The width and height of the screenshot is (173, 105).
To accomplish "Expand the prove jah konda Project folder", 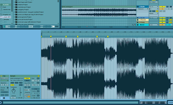I will 14,19.
